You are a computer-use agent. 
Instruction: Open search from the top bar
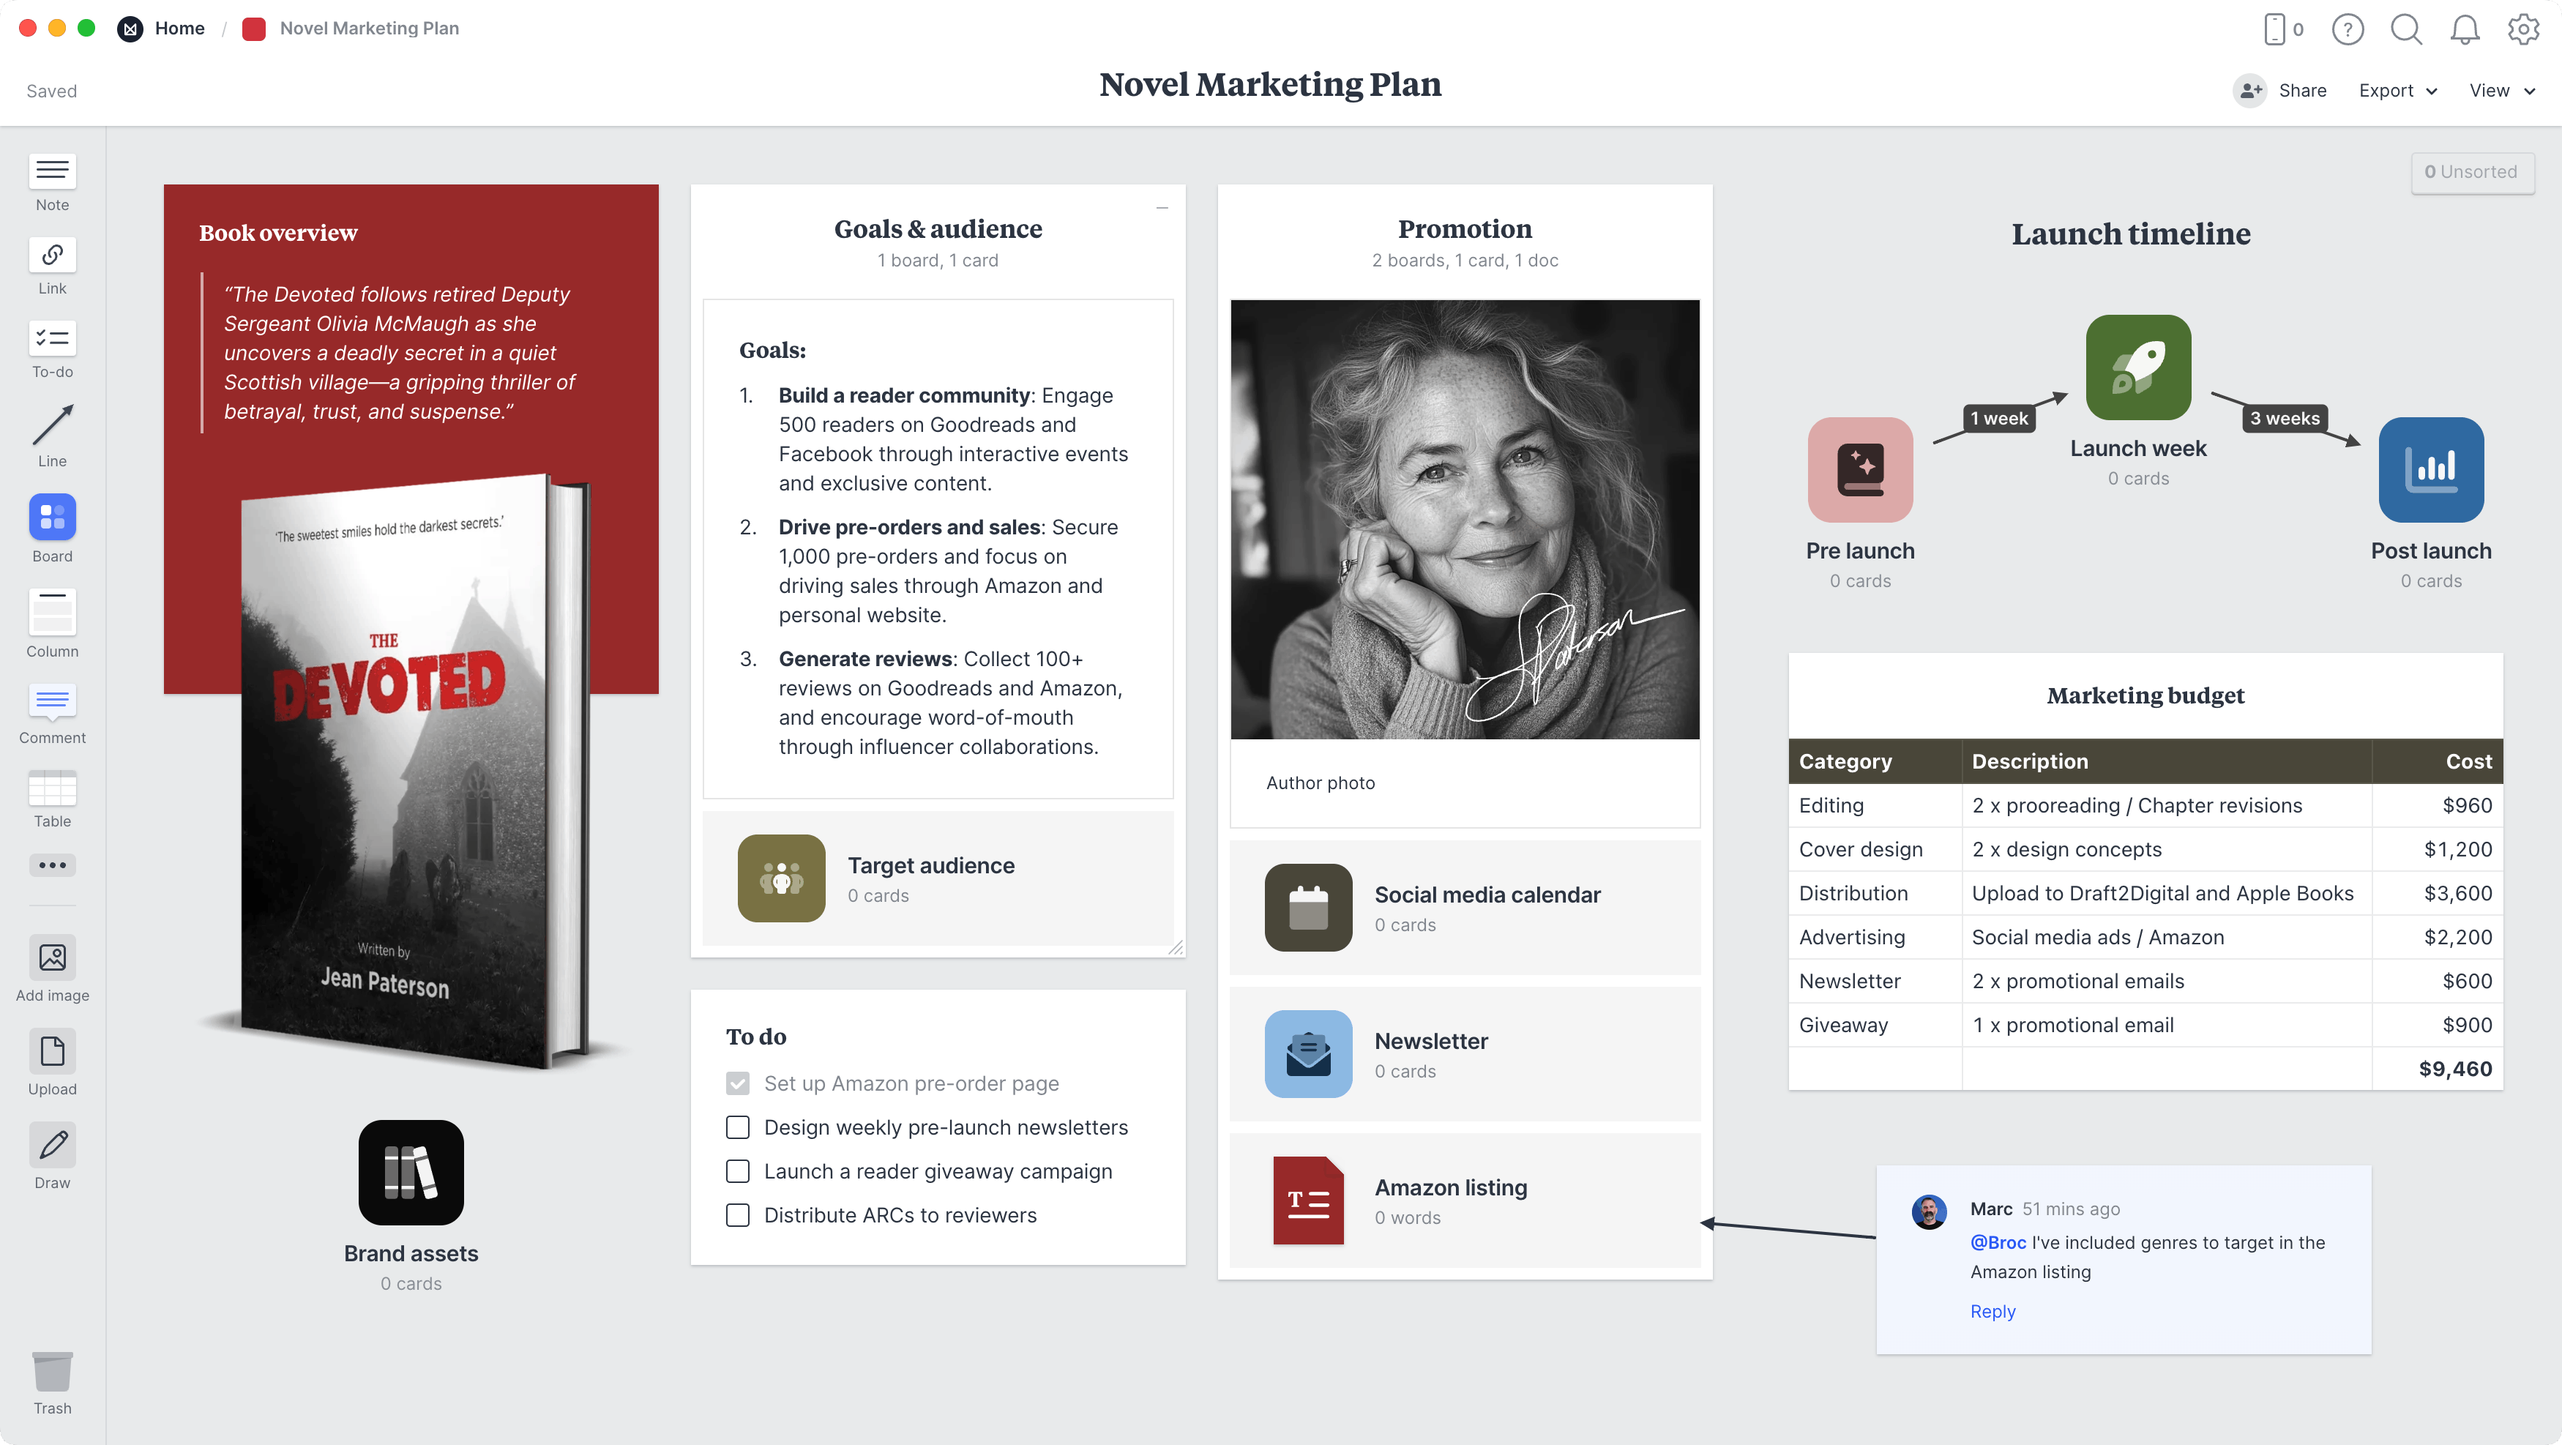point(2406,29)
